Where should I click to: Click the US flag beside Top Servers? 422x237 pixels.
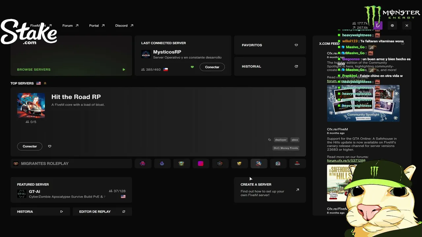[x=39, y=83]
